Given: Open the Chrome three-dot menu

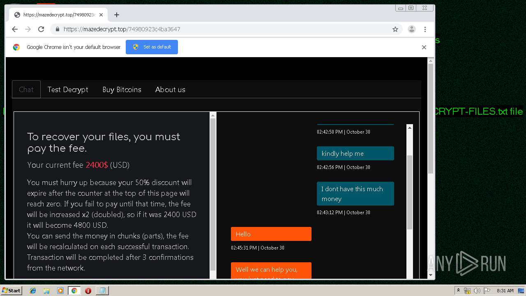Looking at the screenshot, I should 425,29.
